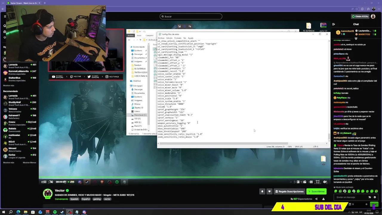Open the StalkerBlue followed channel
This screenshot has width=382, height=215.
(x=19, y=79)
